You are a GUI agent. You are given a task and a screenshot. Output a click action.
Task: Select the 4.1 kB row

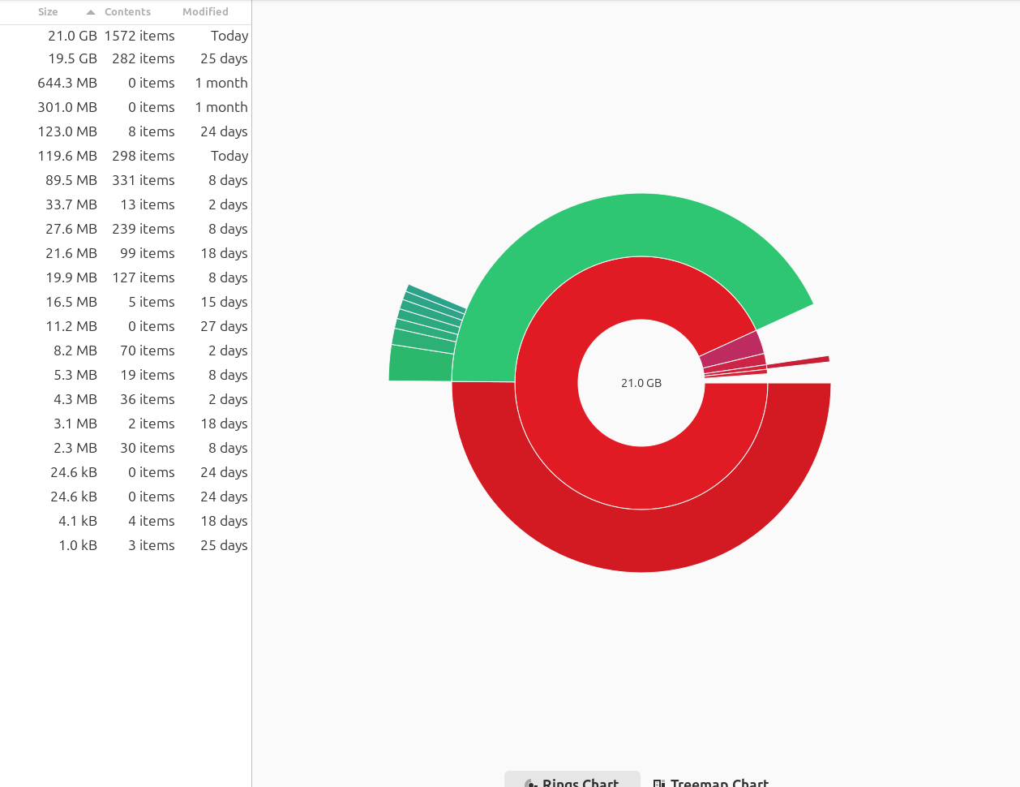pos(126,521)
